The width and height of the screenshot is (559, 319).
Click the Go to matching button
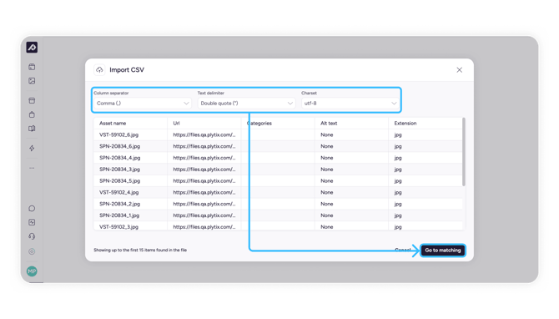443,251
